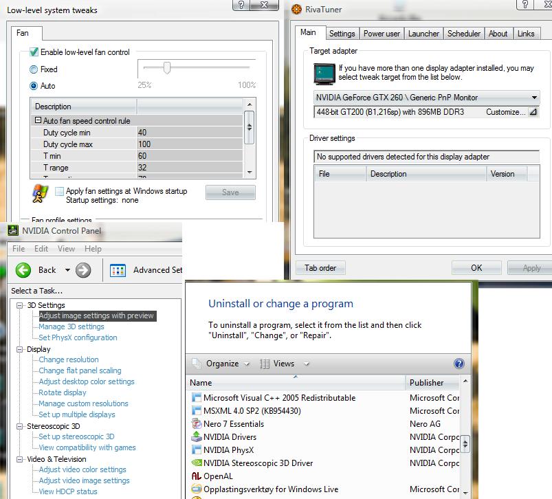Switch to the Power user tab
This screenshot has height=499, width=552.
382,34
